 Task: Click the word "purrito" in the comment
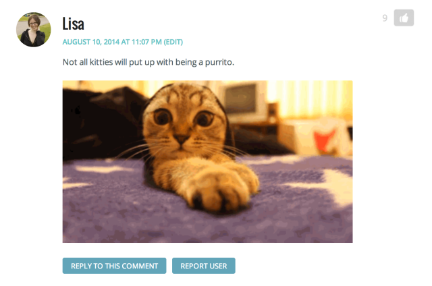click(x=219, y=63)
